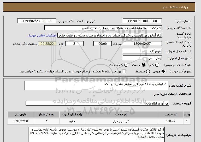Click the delivery city field بندرعباس
Screen dimensions: 201x142
point(142,58)
